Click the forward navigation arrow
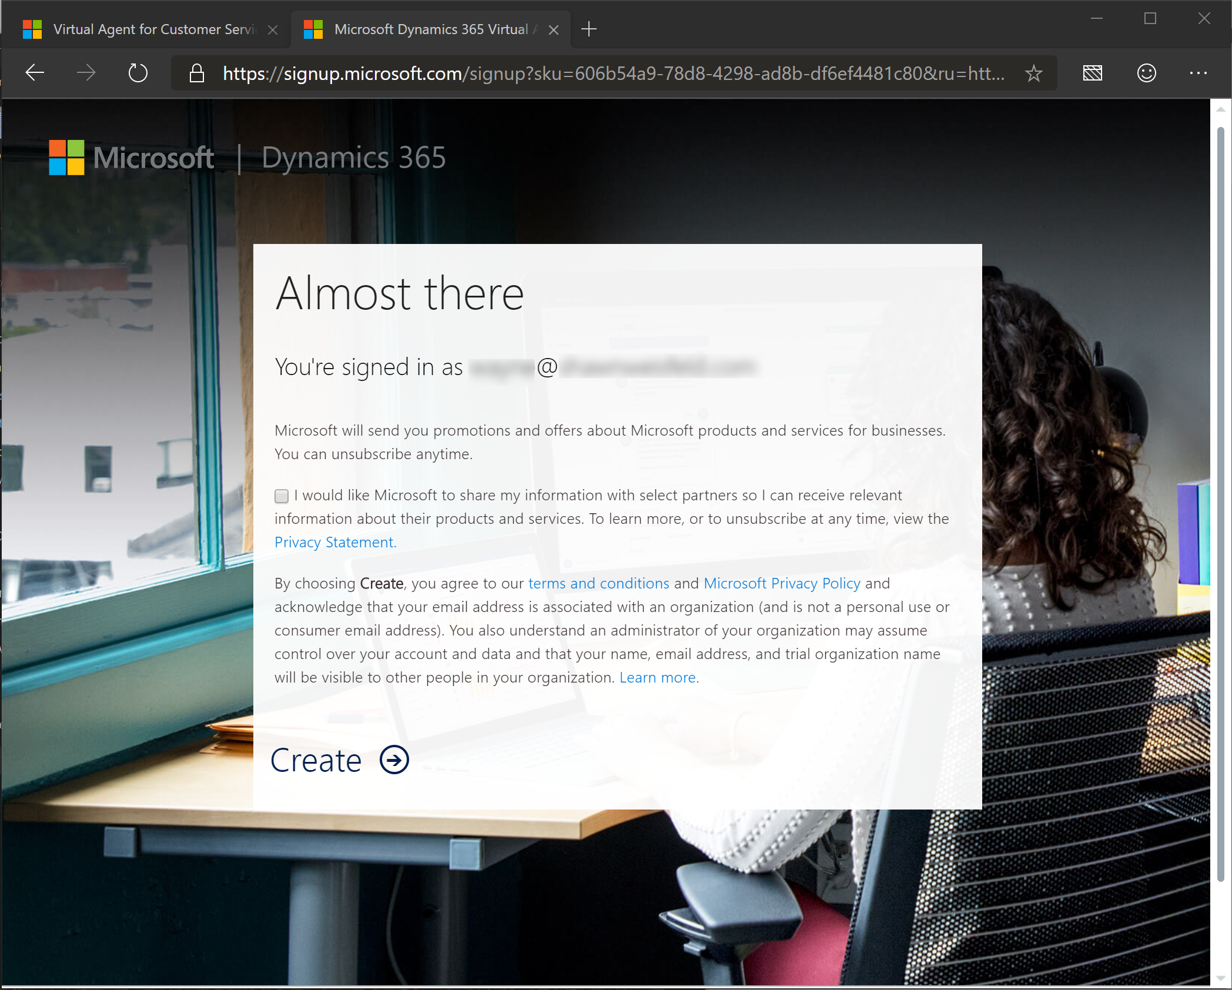Screen dimensions: 1232x990 (86, 72)
